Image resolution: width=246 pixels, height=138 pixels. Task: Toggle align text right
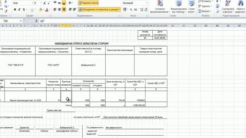pos(64,10)
